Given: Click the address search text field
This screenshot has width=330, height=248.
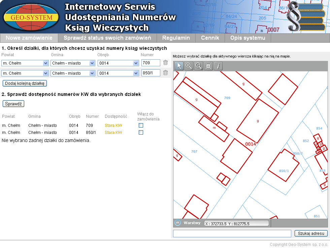Looking at the screenshot, I should click(x=232, y=234).
